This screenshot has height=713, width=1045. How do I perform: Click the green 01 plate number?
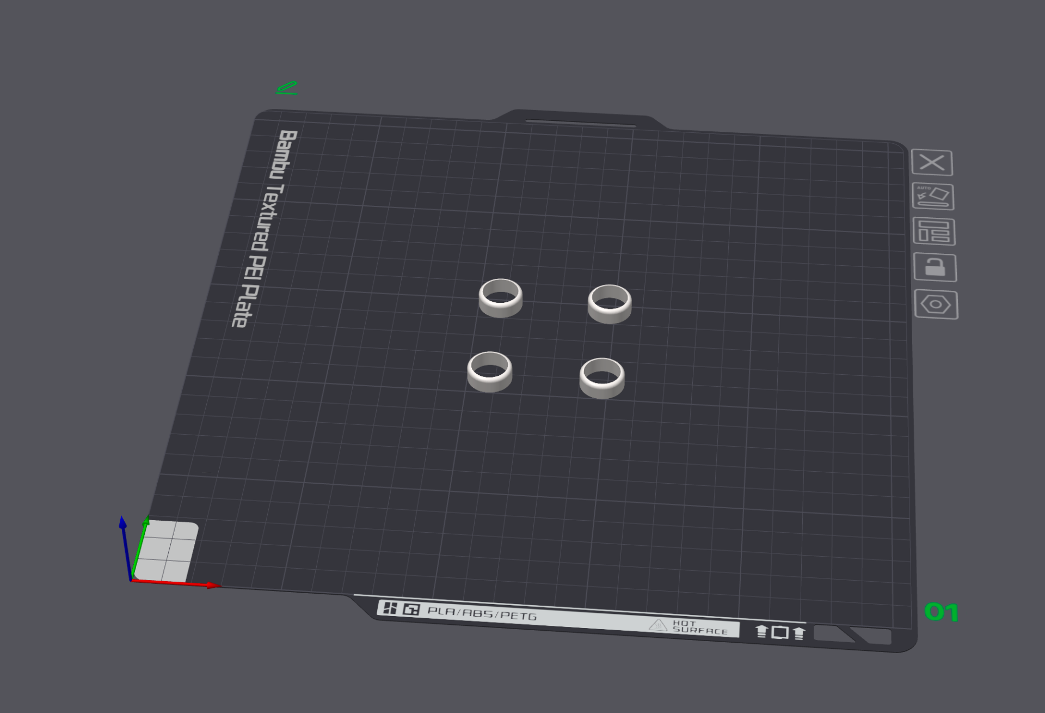[941, 612]
